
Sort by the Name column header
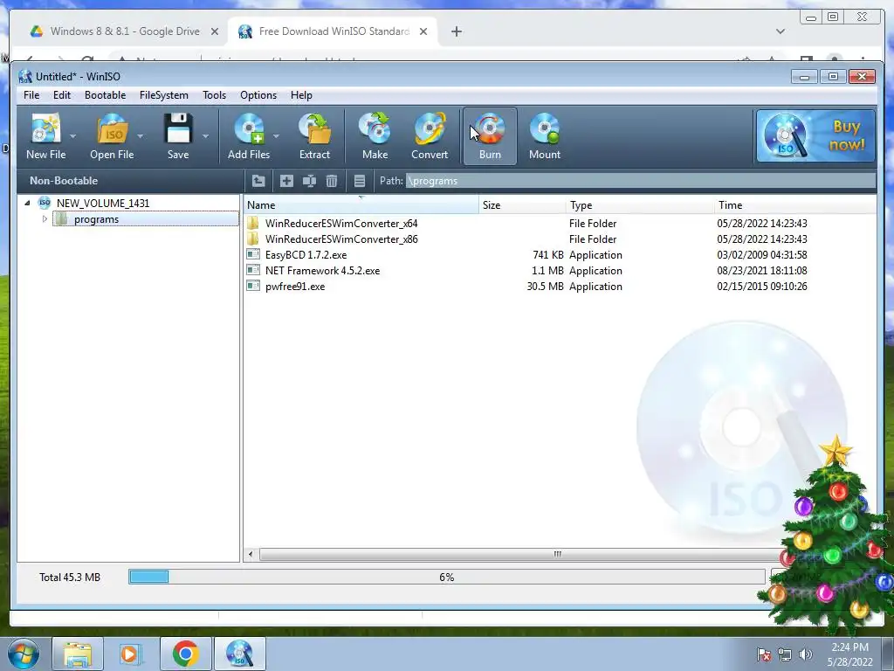(x=361, y=204)
